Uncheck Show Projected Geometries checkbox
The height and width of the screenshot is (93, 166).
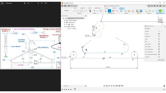coord(159,55)
